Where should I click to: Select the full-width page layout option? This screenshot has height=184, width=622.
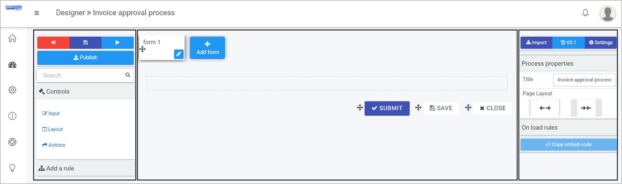pos(545,108)
